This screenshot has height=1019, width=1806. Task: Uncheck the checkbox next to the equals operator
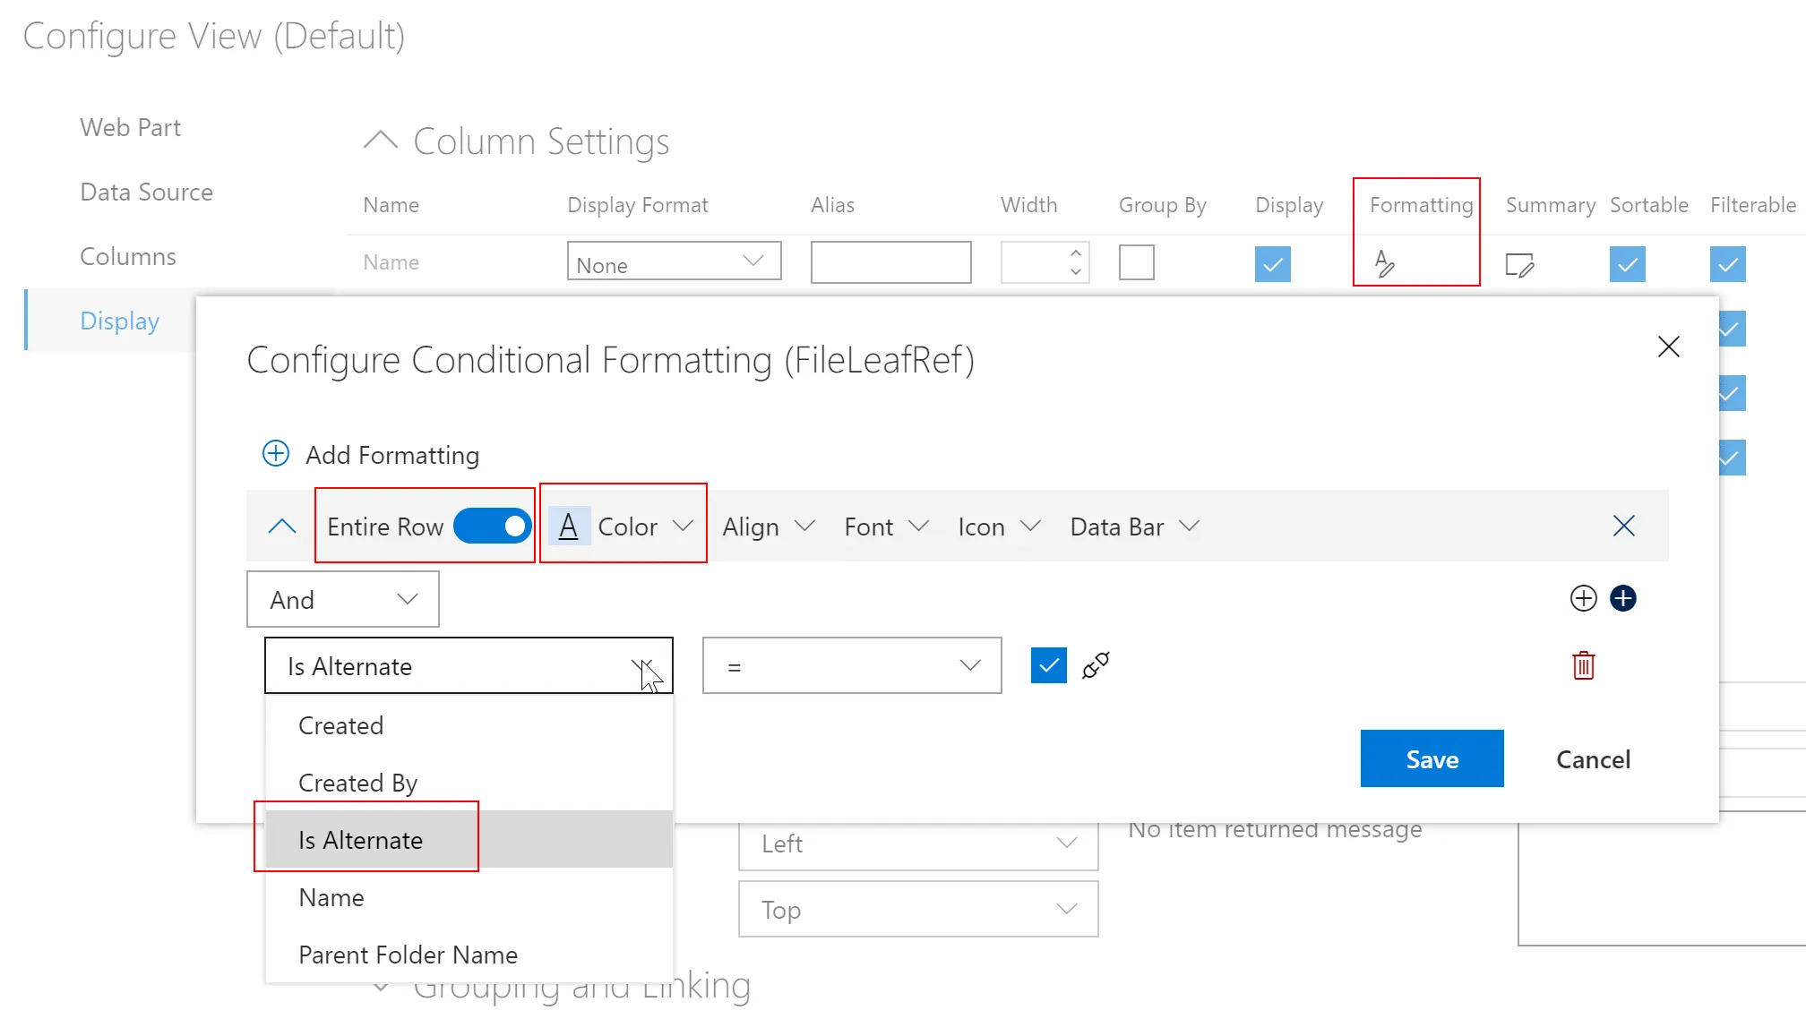tap(1048, 665)
